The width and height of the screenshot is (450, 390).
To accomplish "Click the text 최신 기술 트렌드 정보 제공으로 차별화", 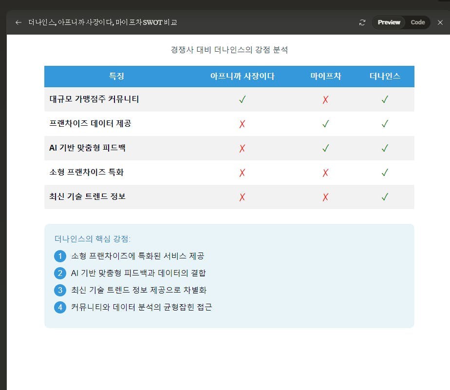I will [x=139, y=290].
